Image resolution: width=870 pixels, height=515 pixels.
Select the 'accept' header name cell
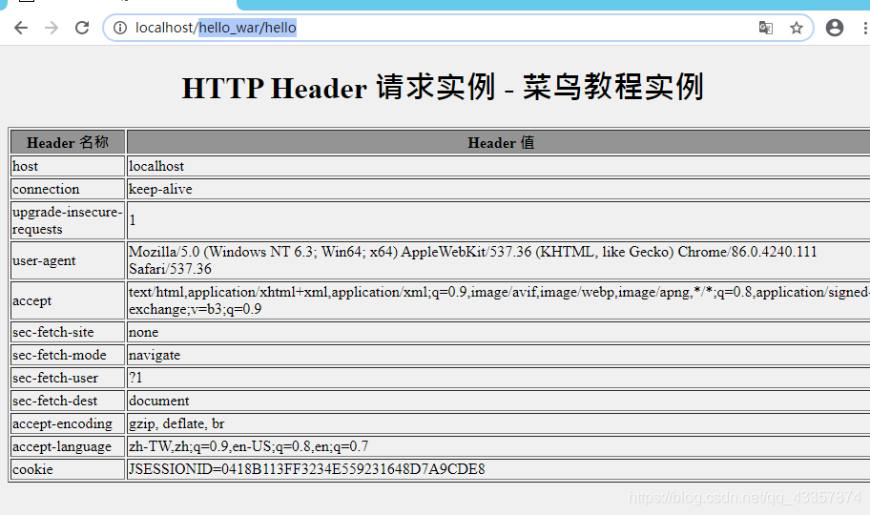click(68, 300)
